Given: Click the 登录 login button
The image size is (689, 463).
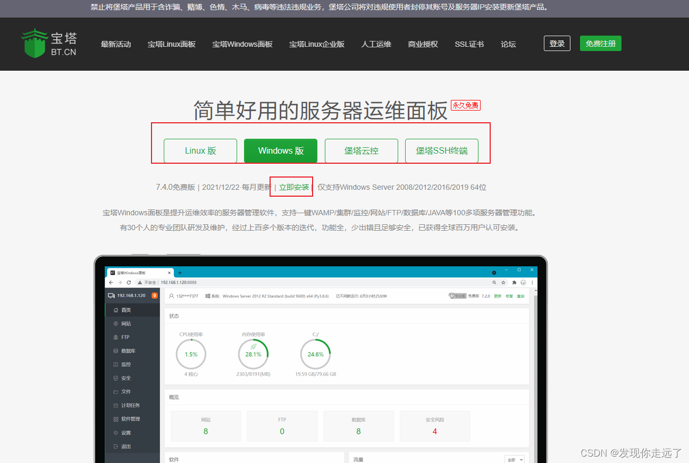Looking at the screenshot, I should pyautogui.click(x=557, y=44).
